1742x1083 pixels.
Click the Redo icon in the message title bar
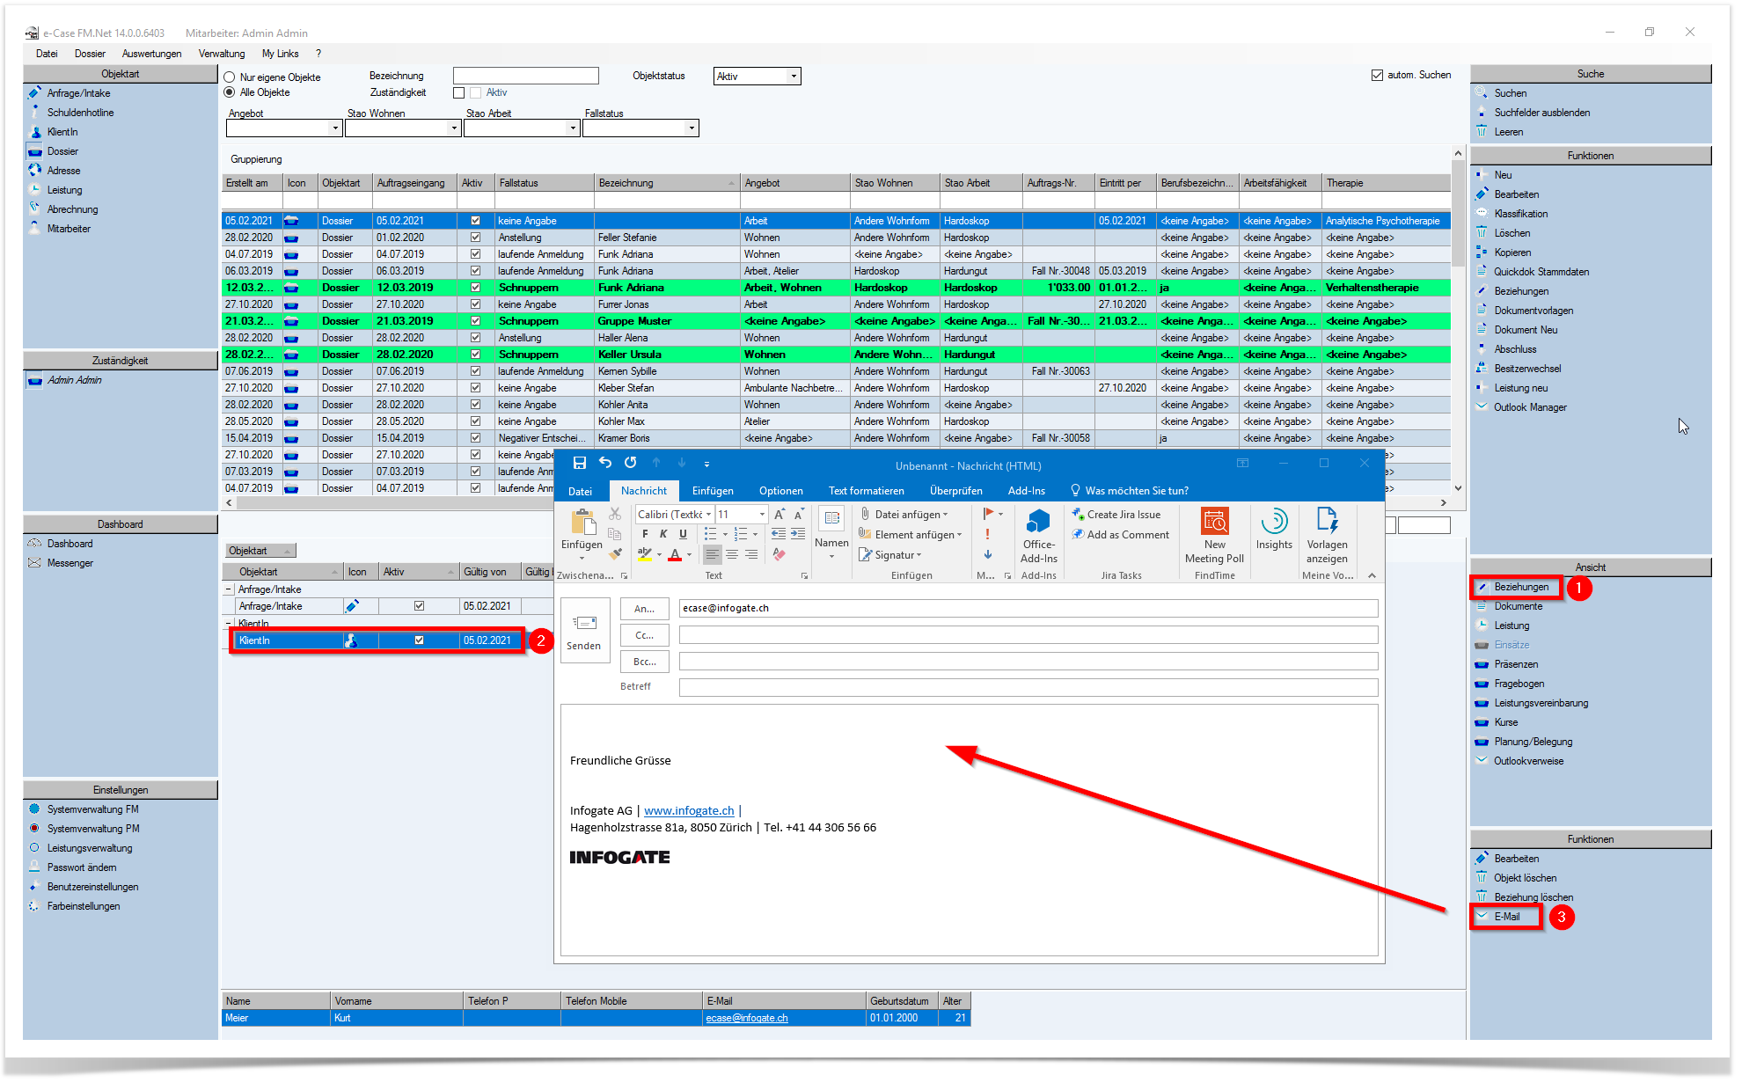631,463
